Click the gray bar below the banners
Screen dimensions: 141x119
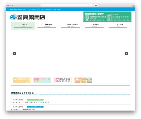70,85
